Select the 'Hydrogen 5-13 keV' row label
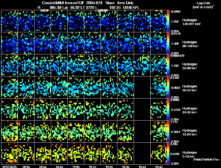This screenshot has height=168, width=221. [190, 154]
